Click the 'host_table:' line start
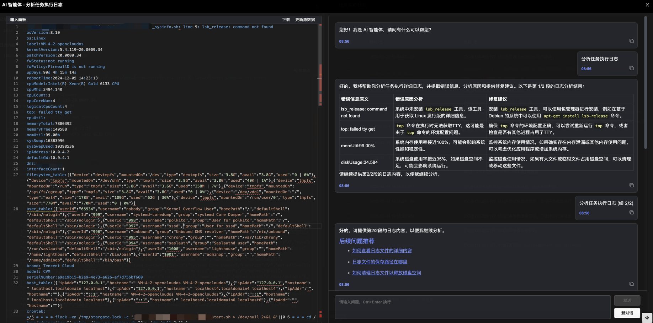 click(39, 283)
